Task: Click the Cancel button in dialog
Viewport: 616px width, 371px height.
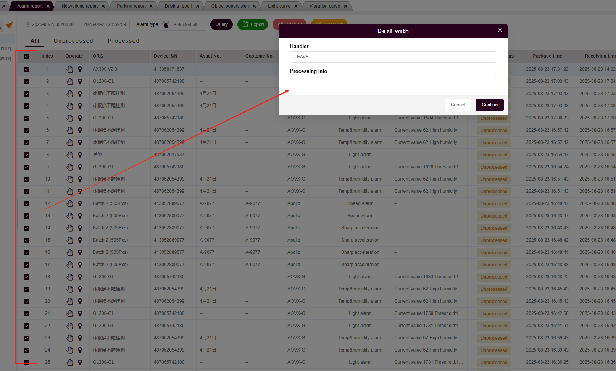Action: coord(458,105)
